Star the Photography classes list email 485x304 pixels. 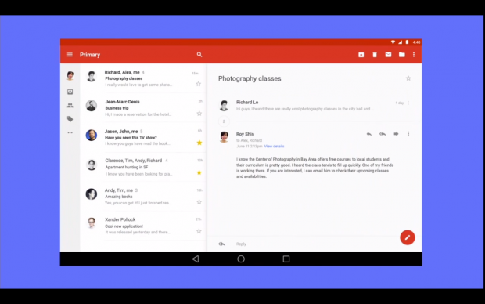(x=199, y=84)
